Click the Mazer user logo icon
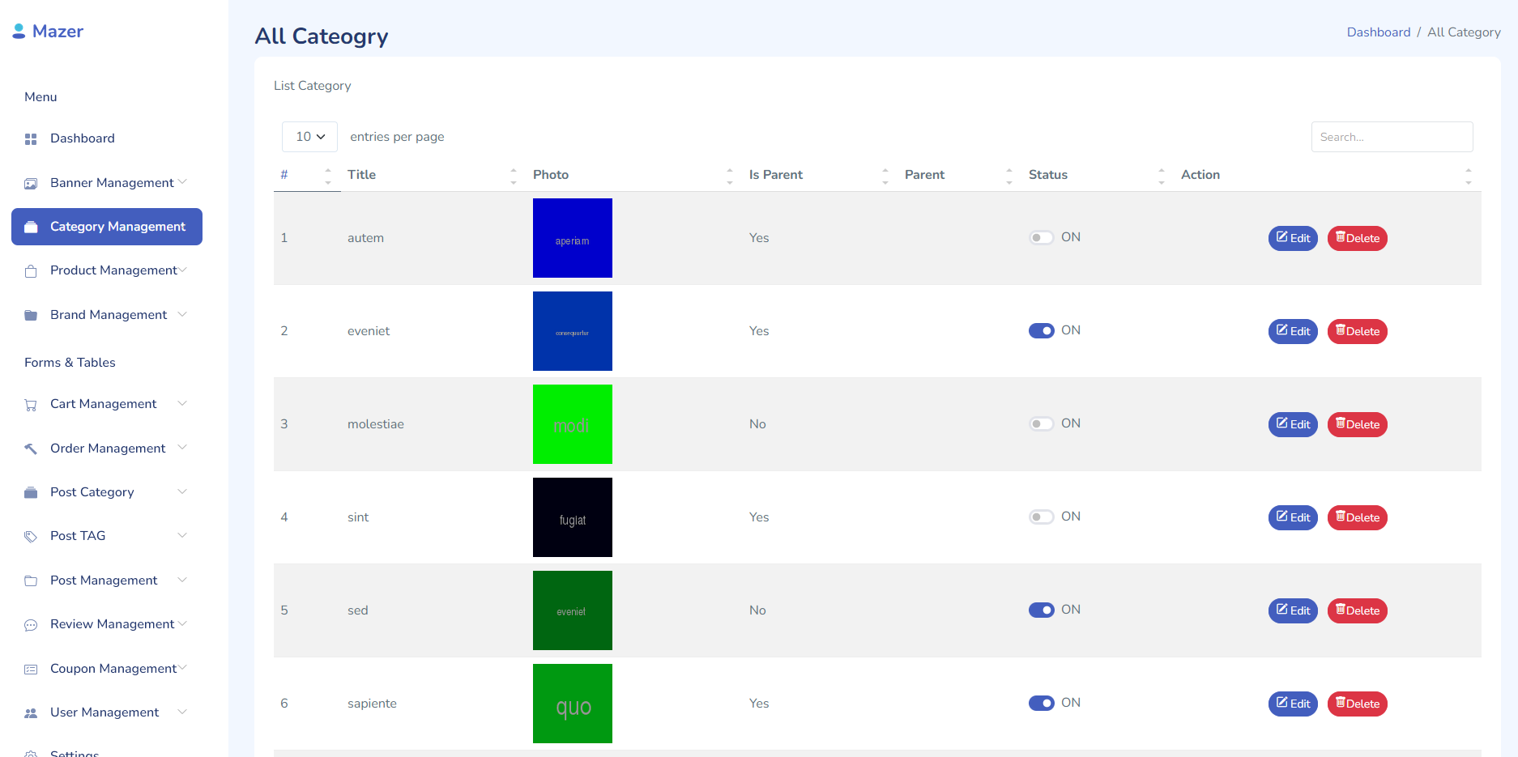Viewport: 1518px width, 757px height. coord(19,32)
